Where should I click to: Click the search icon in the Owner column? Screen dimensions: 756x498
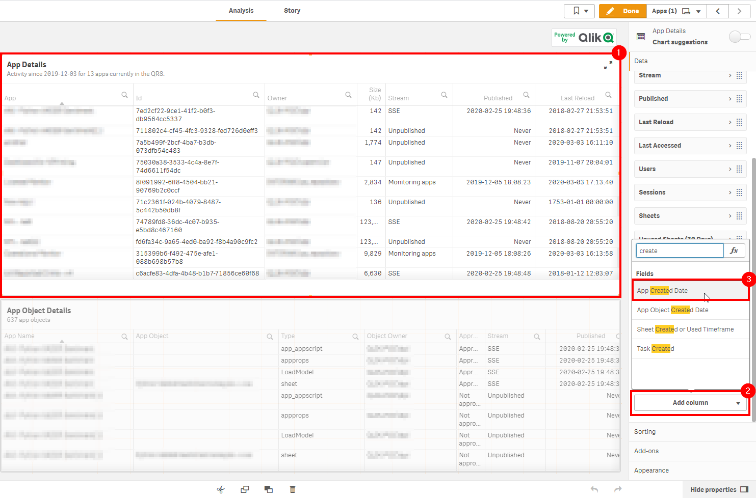click(x=348, y=95)
